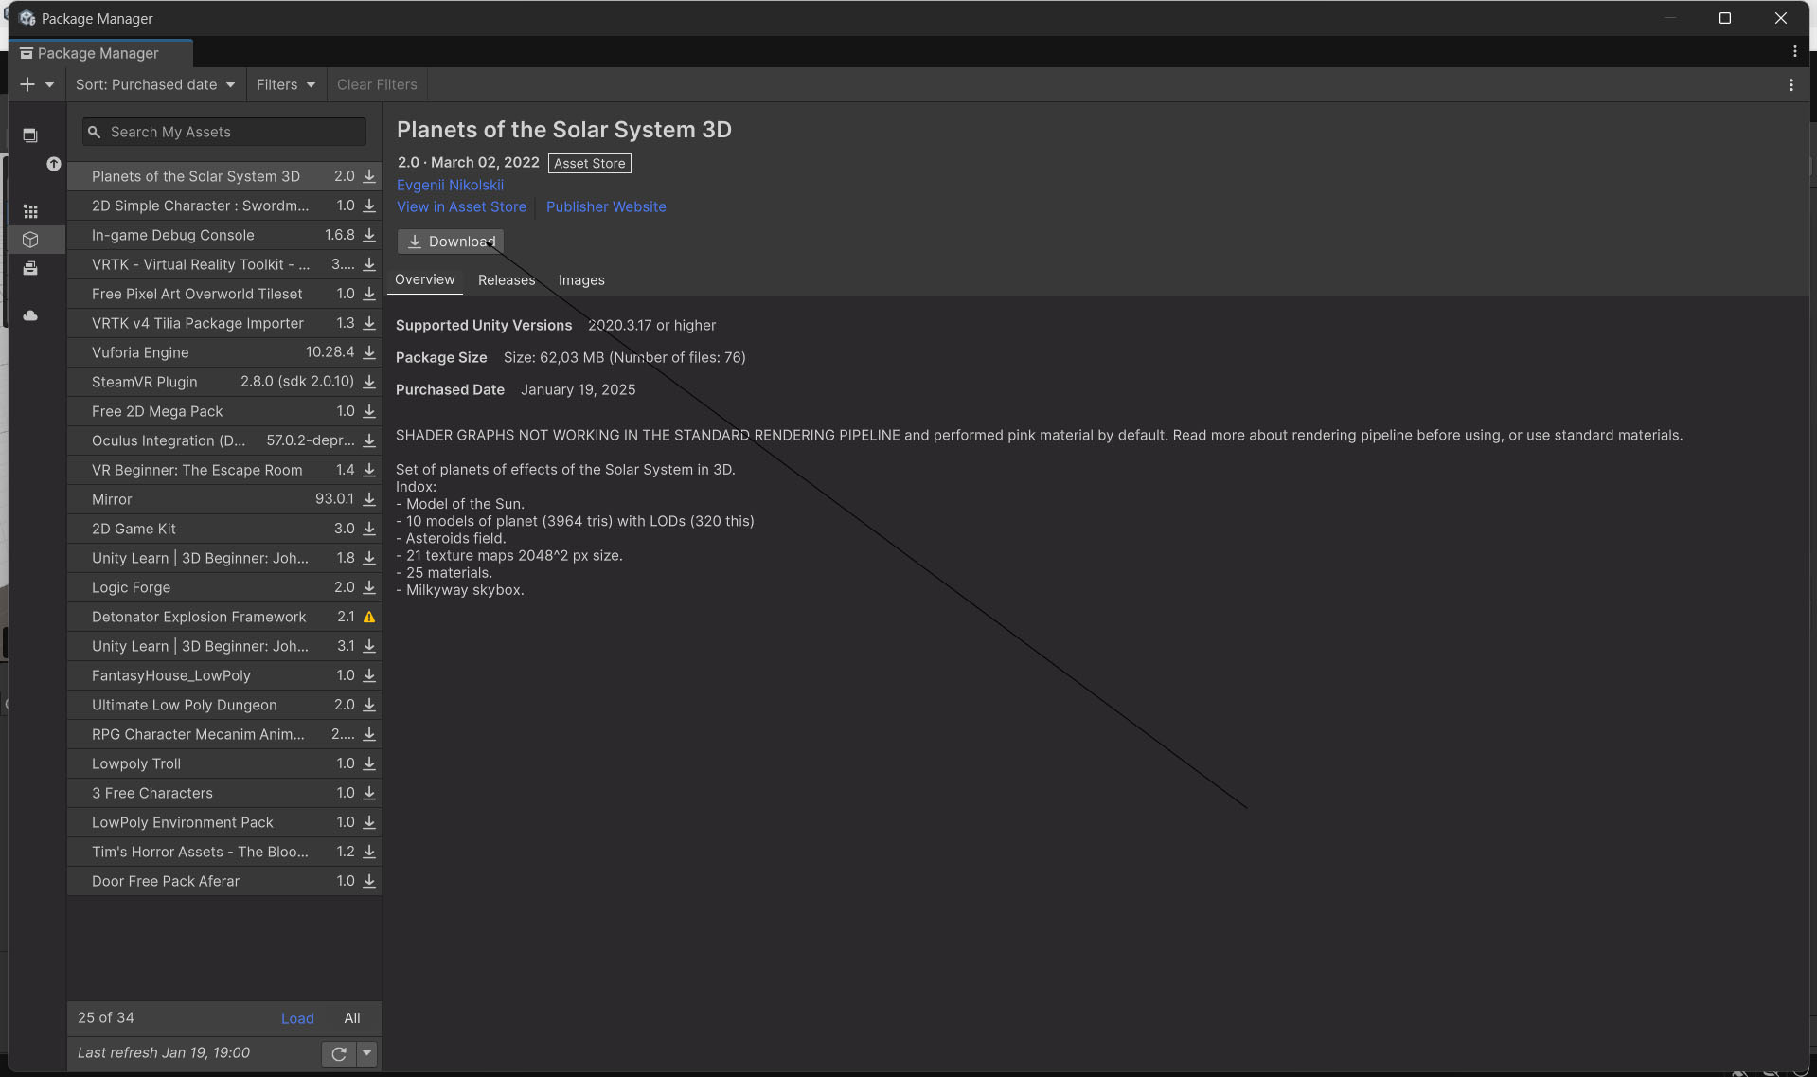The image size is (1817, 1077).
Task: Open the View in Asset Store link
Action: (x=461, y=206)
